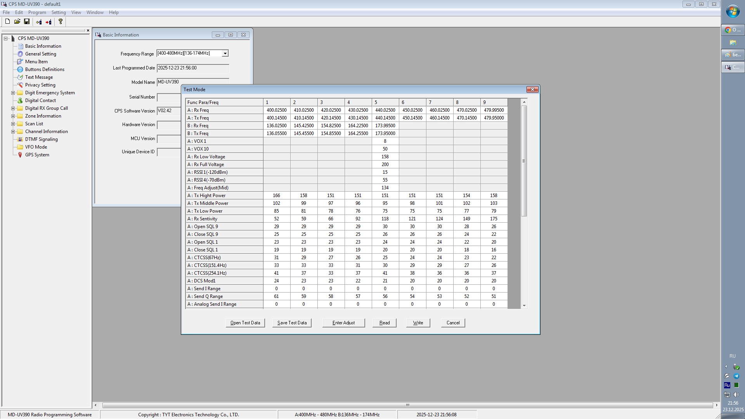Open the Frequency Range dropdown
This screenshot has width=745, height=419.
click(x=225, y=54)
